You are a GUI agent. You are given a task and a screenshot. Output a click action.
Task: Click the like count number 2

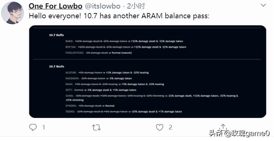(170, 128)
